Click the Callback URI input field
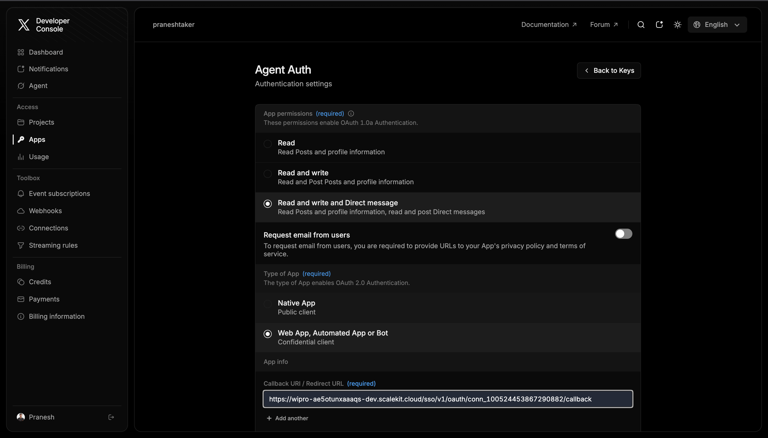Screen dimensions: 768x438 (448, 399)
